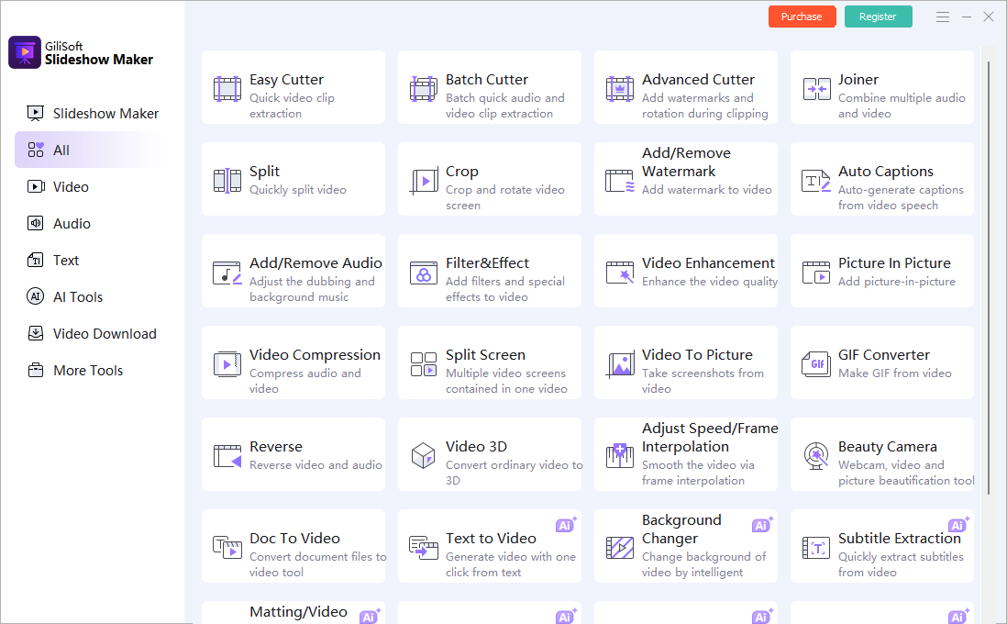The height and width of the screenshot is (624, 1007).
Task: Click Make GIF from video description
Action: tap(894, 373)
